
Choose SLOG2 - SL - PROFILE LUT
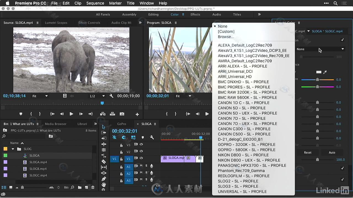coord(238,181)
